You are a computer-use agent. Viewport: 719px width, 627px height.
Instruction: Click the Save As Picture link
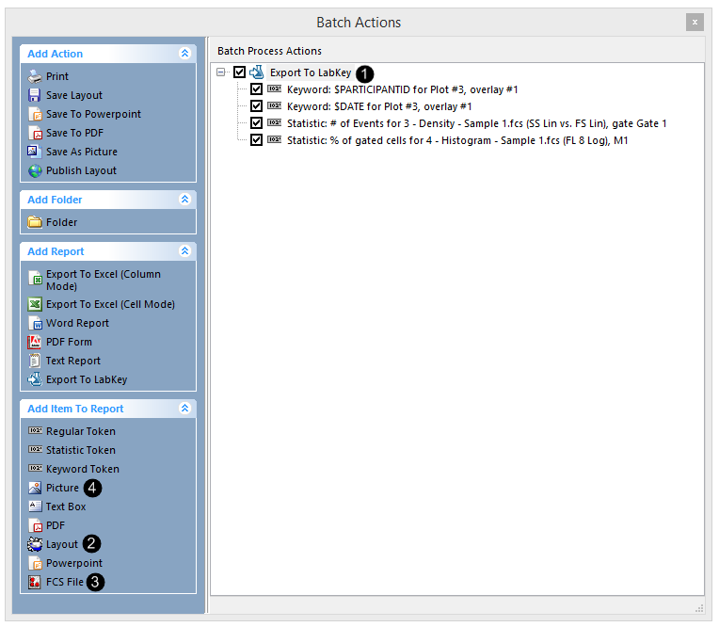81,152
